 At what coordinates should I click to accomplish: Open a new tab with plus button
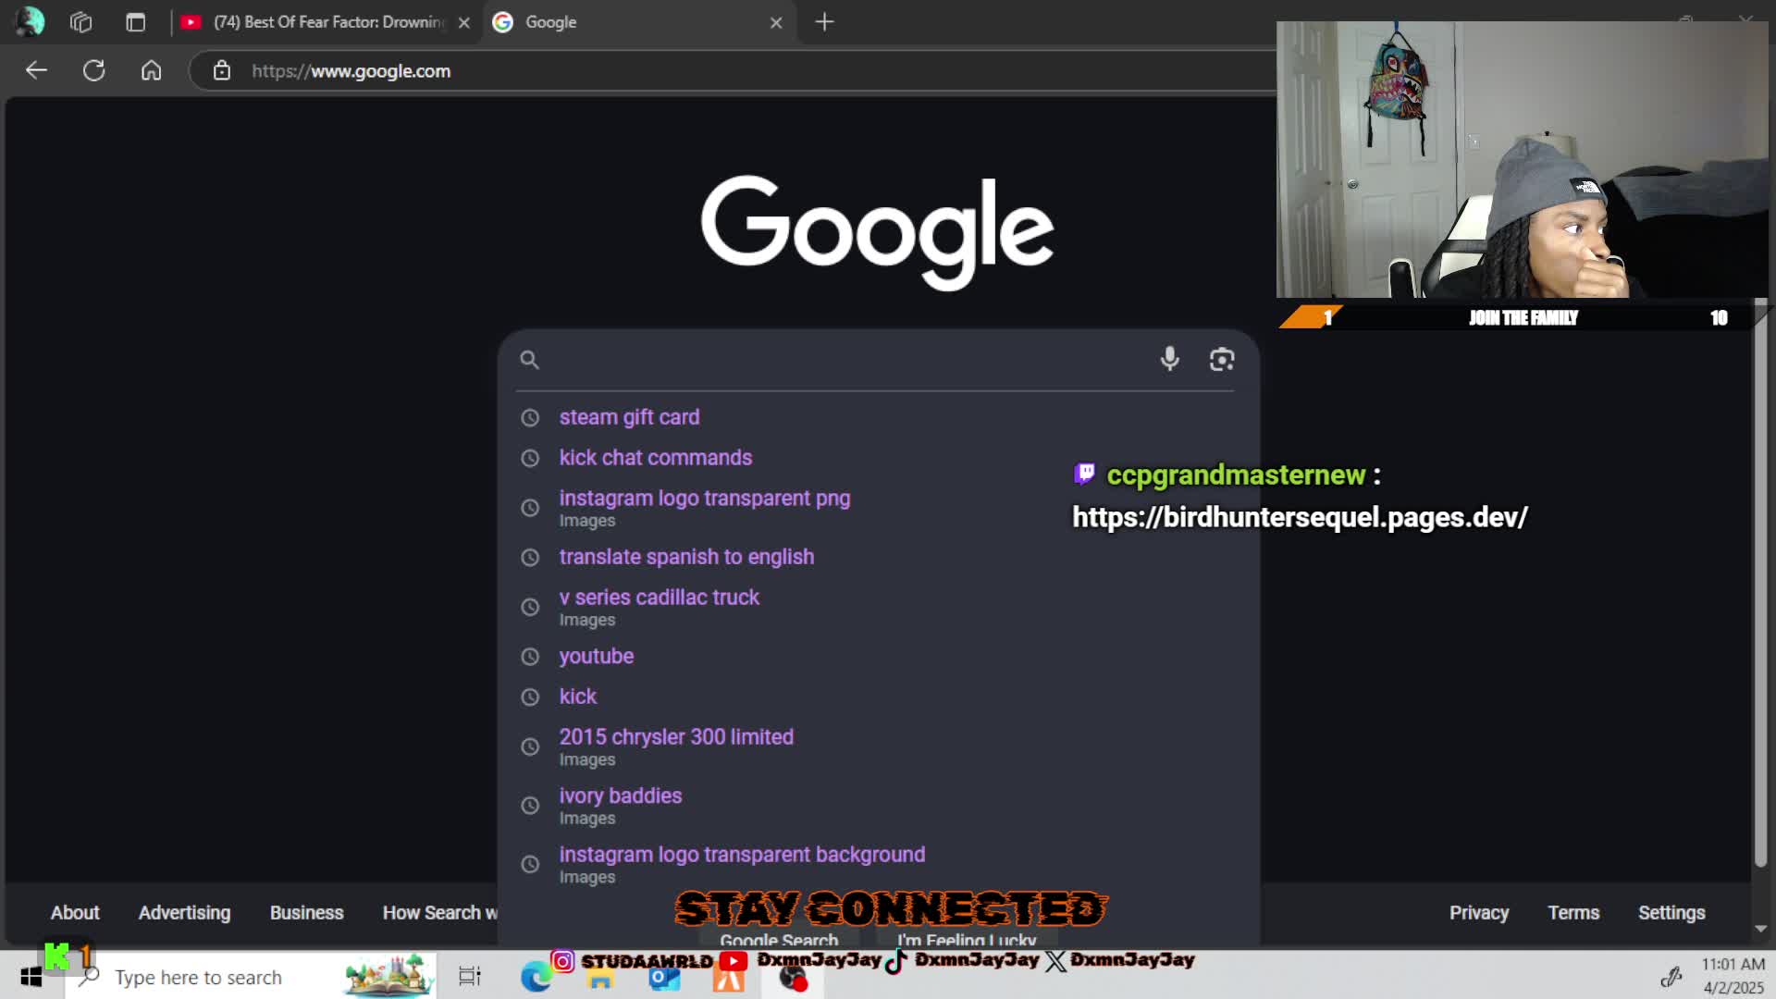tap(824, 21)
